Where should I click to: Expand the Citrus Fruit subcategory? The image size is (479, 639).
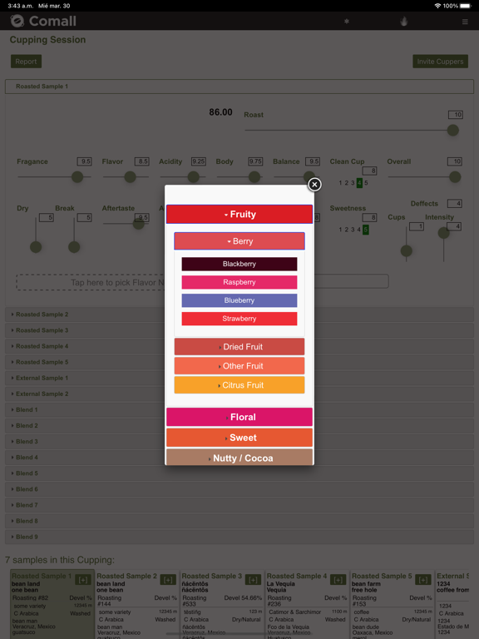pyautogui.click(x=239, y=385)
